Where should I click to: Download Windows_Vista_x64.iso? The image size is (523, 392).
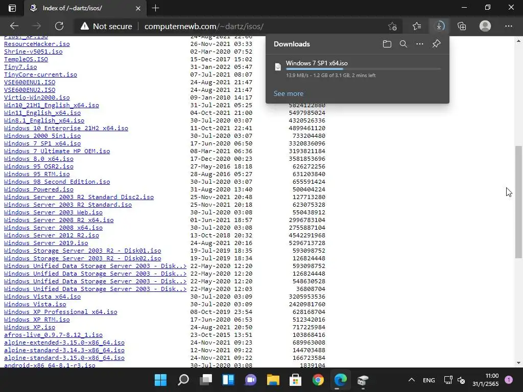click(42, 297)
